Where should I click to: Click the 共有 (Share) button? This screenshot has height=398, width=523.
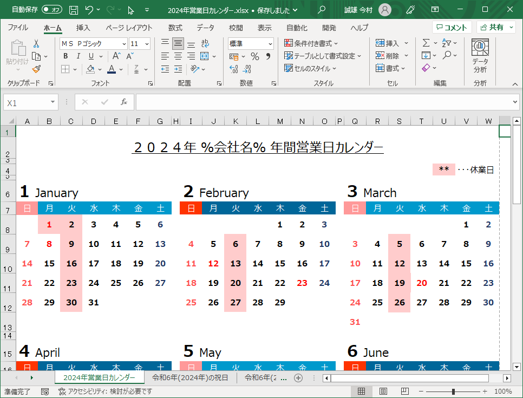click(495, 27)
